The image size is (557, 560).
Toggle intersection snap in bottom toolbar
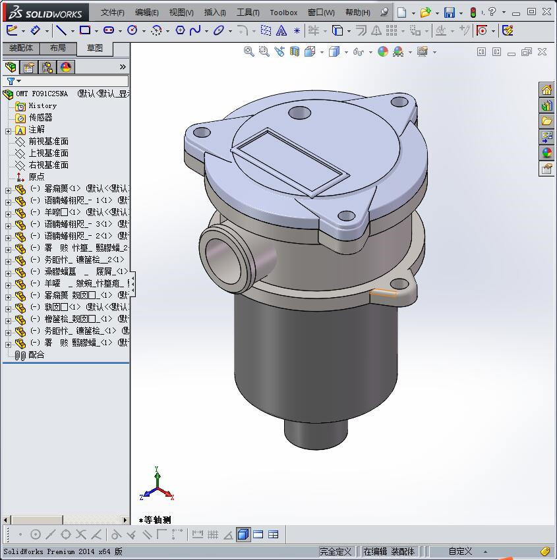(x=81, y=534)
